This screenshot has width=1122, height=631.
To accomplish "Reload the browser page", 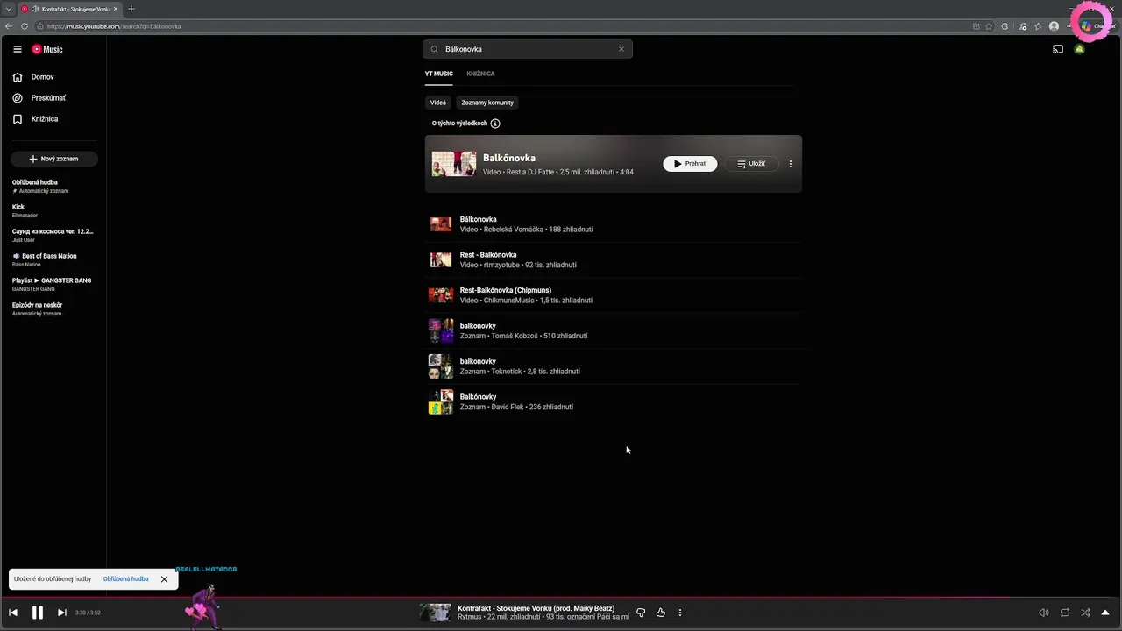I will (25, 26).
